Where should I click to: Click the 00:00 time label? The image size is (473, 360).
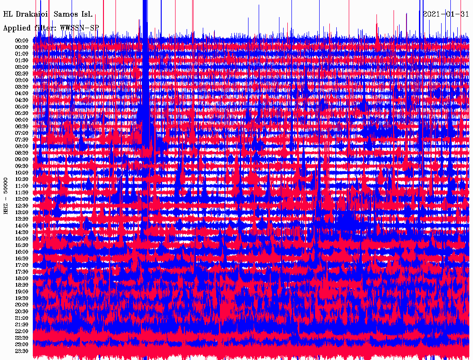coord(22,41)
